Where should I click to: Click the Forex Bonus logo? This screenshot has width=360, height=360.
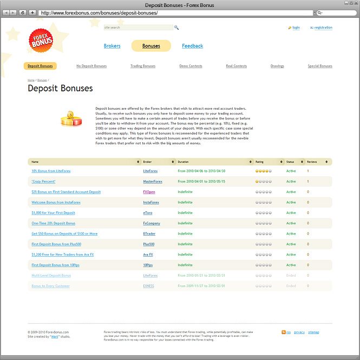[x=41, y=41]
